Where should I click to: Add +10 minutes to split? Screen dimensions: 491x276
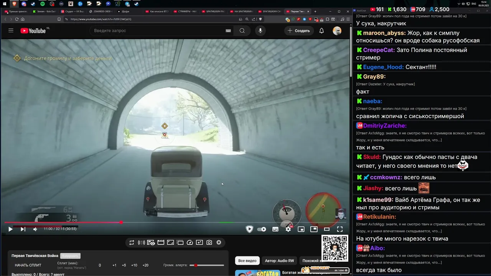[134, 265]
